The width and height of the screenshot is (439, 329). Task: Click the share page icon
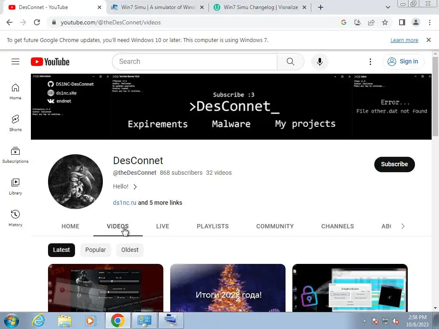[x=371, y=22]
